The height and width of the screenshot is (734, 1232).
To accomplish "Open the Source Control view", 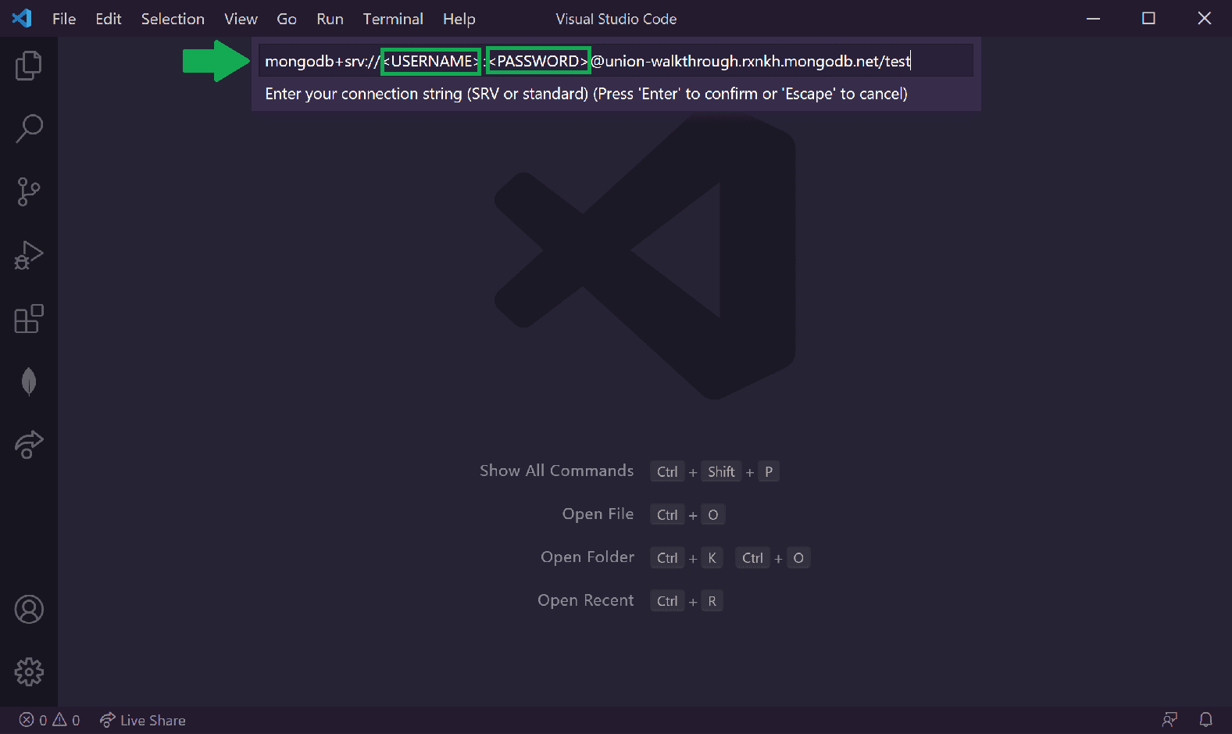I will click(x=29, y=192).
